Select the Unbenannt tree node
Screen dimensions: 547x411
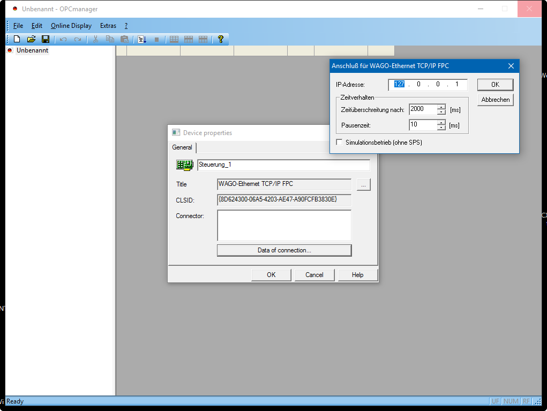[33, 50]
